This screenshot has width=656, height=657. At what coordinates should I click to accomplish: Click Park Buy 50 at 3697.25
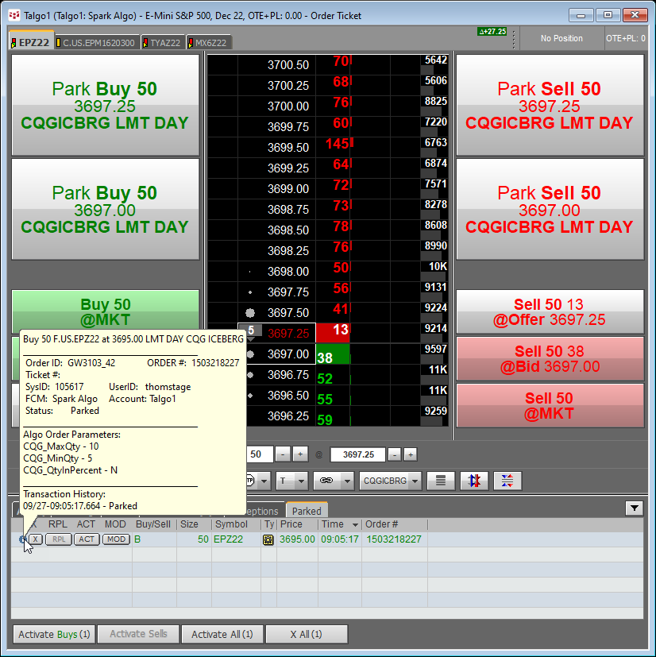(105, 105)
